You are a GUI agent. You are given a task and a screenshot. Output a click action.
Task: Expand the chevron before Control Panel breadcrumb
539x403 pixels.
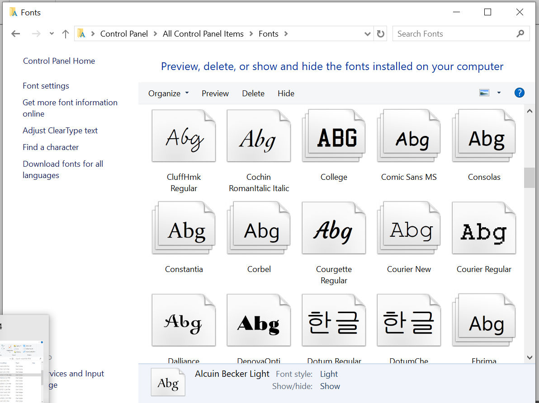[93, 34]
